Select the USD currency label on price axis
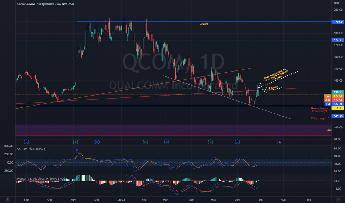345x203 pixels. (336, 3)
